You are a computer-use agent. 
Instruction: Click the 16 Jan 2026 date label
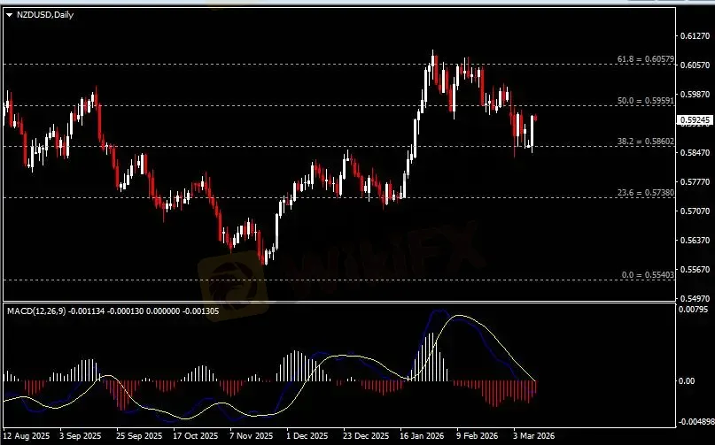[x=421, y=436]
